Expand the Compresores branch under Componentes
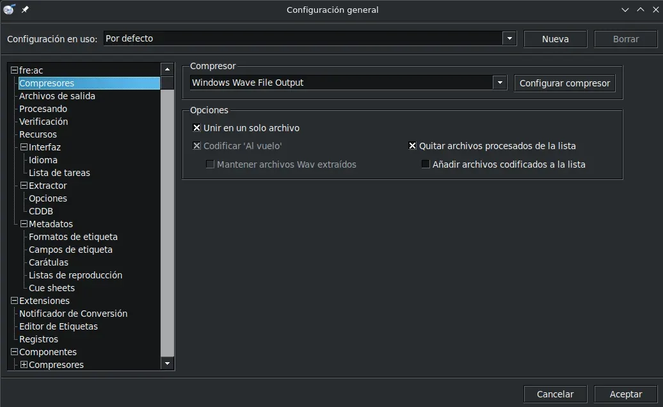Image resolution: width=663 pixels, height=407 pixels. [23, 364]
